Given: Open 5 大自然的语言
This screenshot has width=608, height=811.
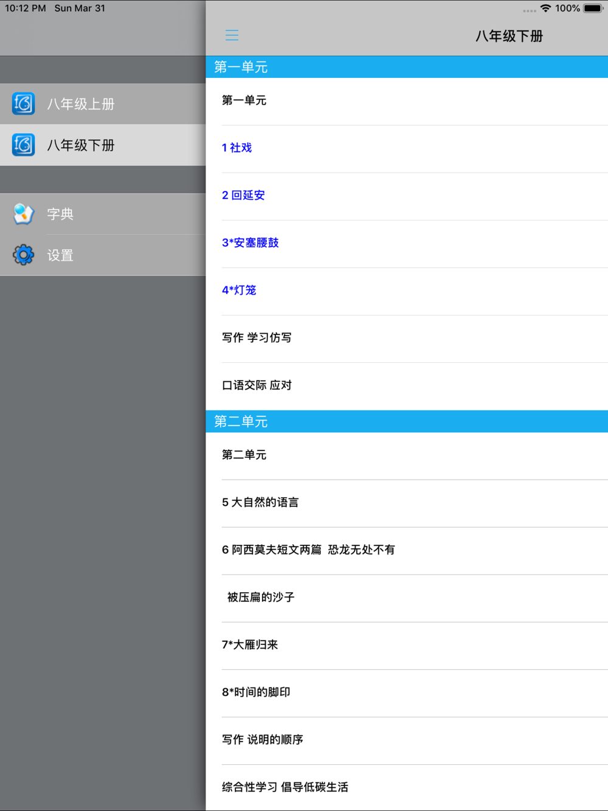Looking at the screenshot, I should [x=407, y=503].
